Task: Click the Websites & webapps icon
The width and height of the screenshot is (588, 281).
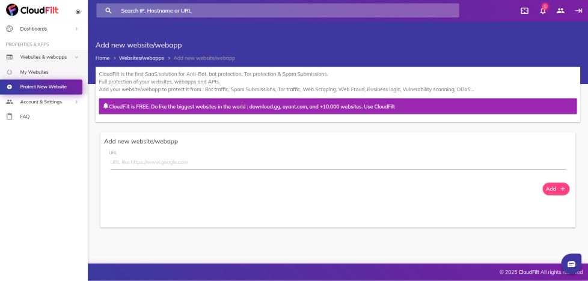Action: pos(9,57)
